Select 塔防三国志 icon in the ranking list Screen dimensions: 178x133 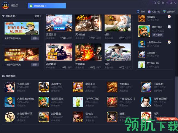[x=144, y=31]
